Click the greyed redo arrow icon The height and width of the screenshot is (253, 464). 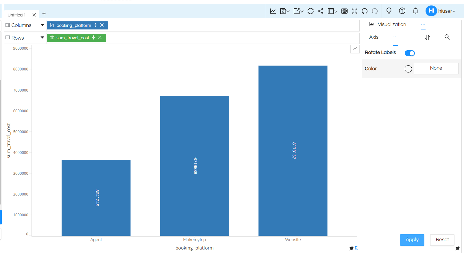pos(375,11)
